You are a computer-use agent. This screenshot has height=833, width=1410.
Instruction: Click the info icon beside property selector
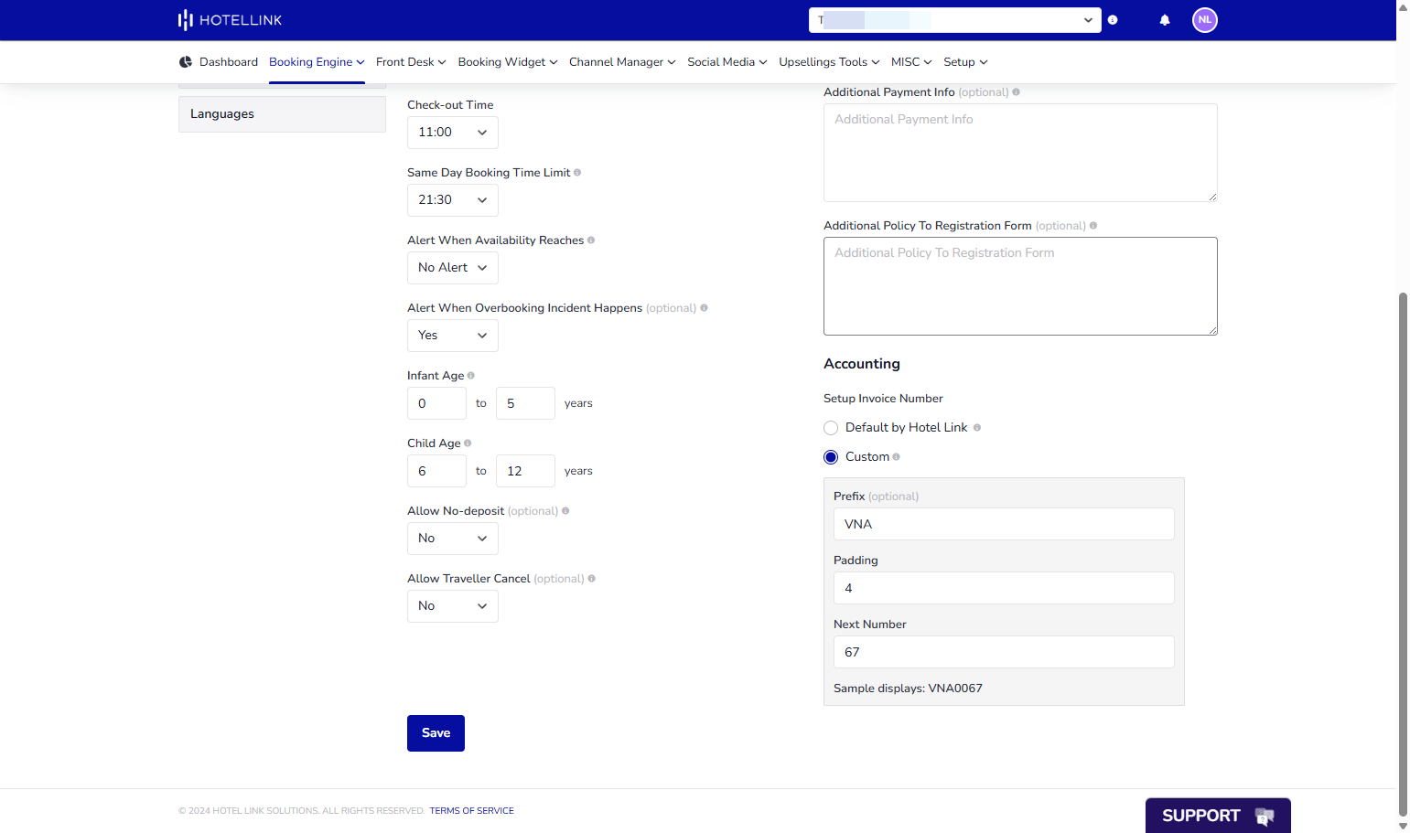coord(1113,20)
